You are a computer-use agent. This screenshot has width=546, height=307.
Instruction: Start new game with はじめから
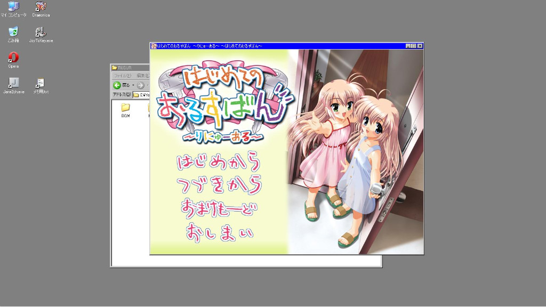click(x=218, y=161)
